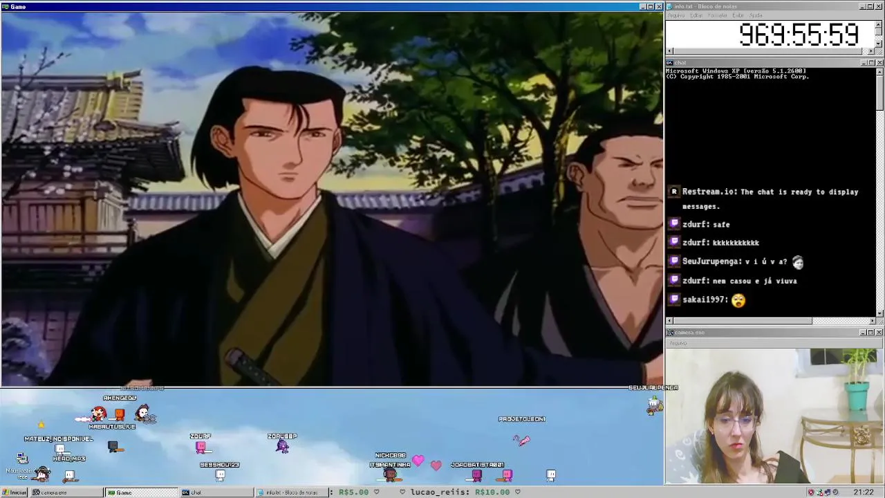
Task: Click the ZDURF pink avatar sprite
Action: tap(201, 448)
